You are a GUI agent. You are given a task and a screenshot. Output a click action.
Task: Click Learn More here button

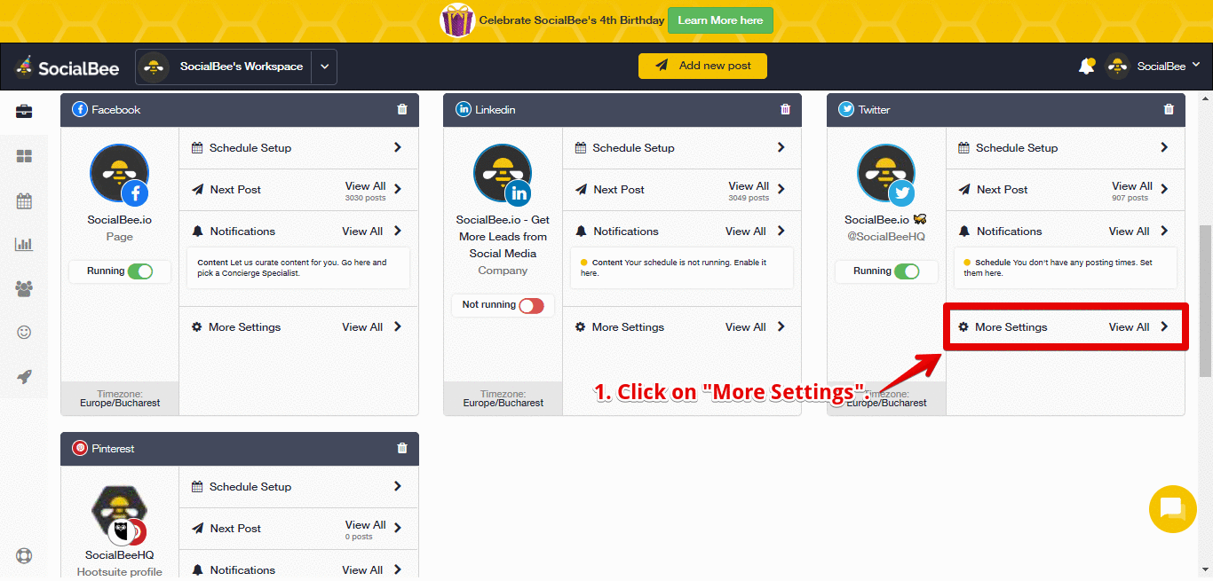point(720,20)
